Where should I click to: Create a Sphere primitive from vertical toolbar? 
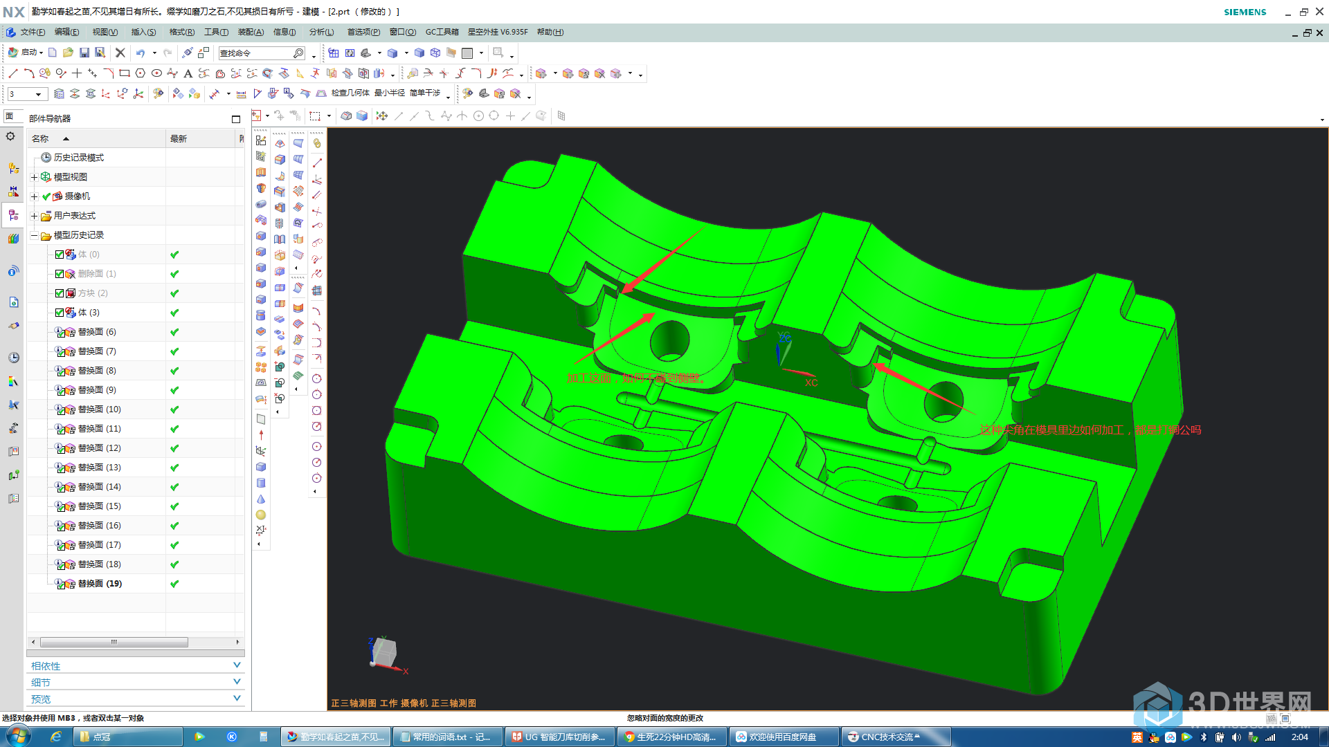coord(261,515)
